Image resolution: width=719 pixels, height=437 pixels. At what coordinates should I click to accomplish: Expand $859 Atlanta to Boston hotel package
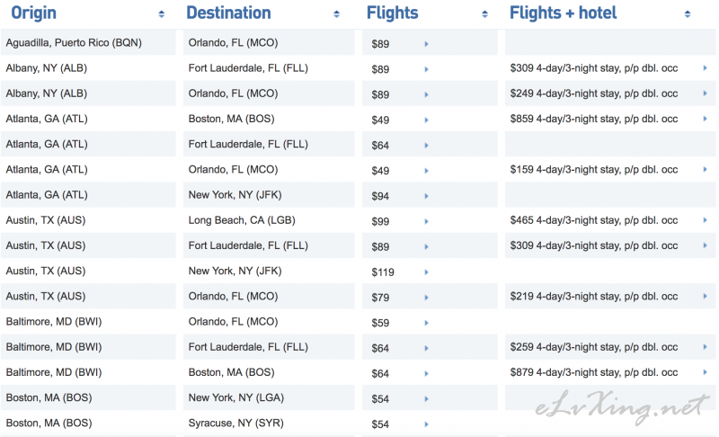tap(705, 119)
